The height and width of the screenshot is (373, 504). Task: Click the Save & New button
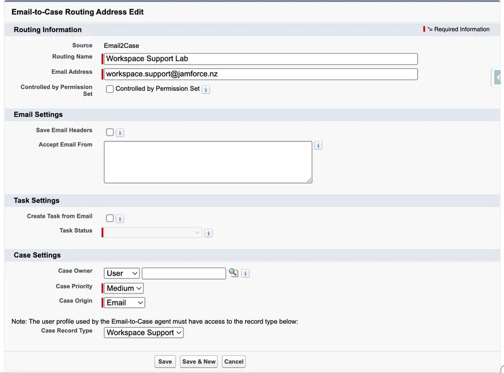click(199, 362)
